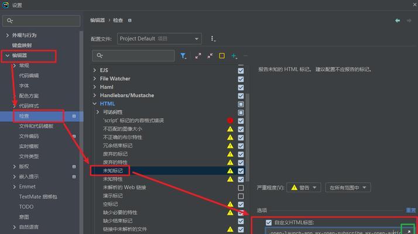Click 编辑器 in the breadcrumb
This screenshot has width=418, height=234.
pos(97,20)
